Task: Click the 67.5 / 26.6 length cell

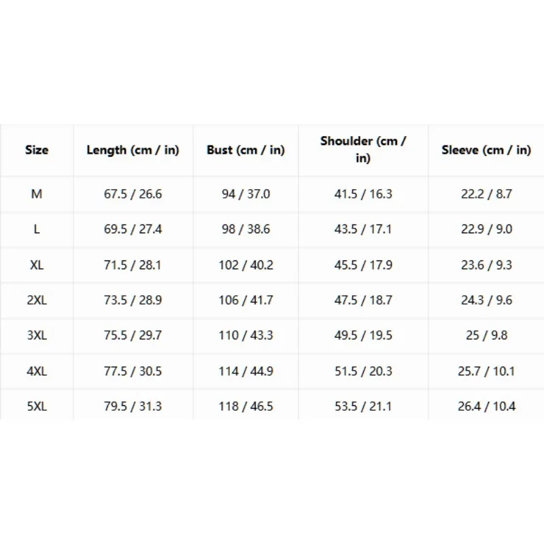Action: 133,194
